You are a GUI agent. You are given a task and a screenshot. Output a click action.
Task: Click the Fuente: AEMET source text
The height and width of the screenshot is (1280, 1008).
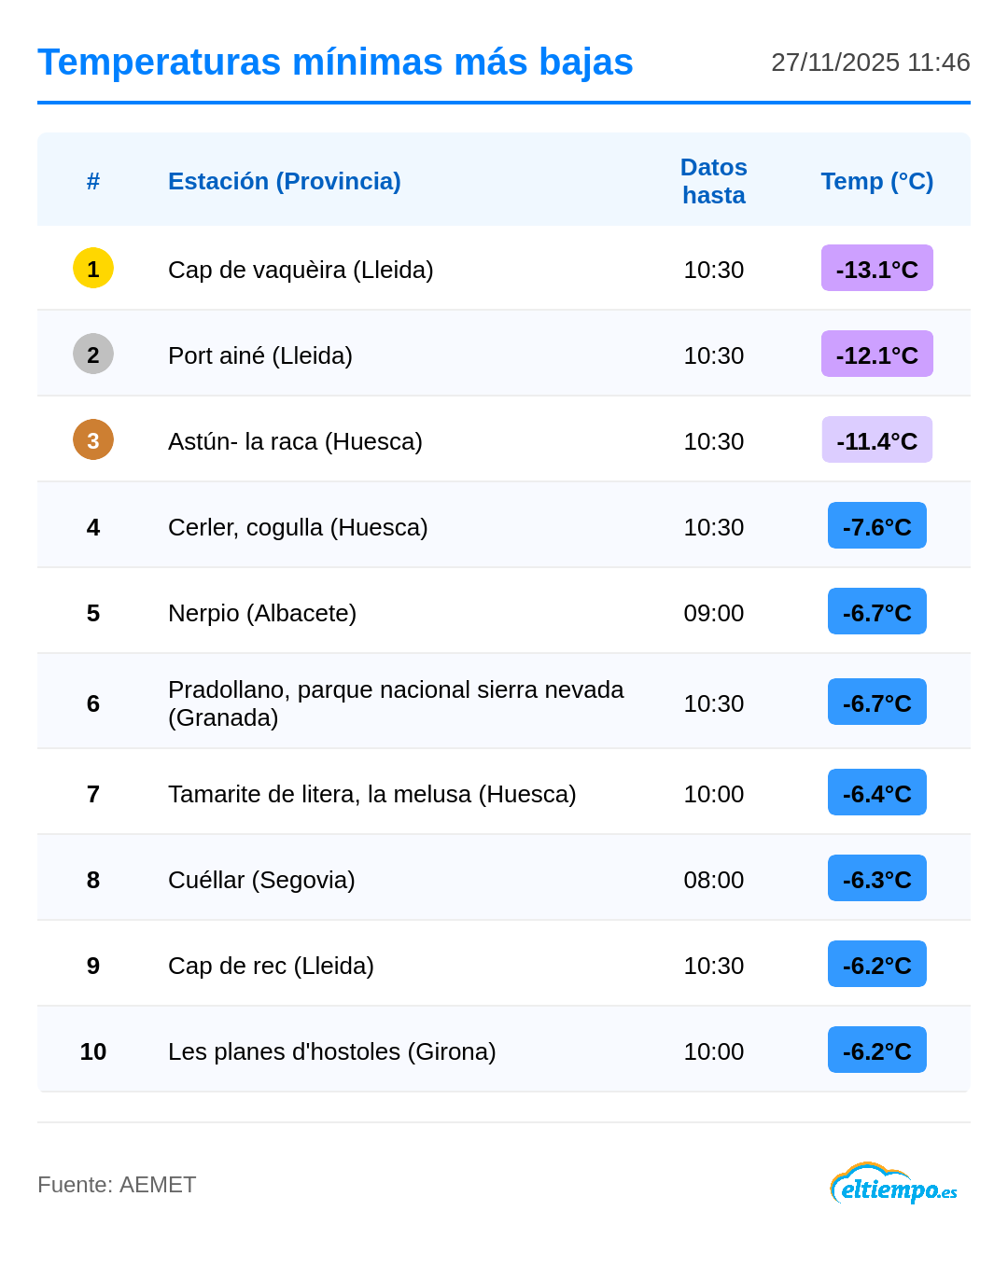click(x=117, y=1185)
